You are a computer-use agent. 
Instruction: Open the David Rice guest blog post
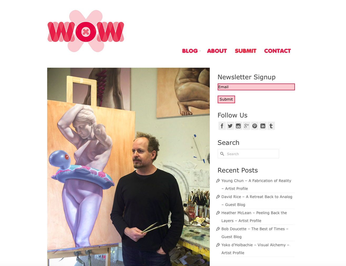point(257,201)
